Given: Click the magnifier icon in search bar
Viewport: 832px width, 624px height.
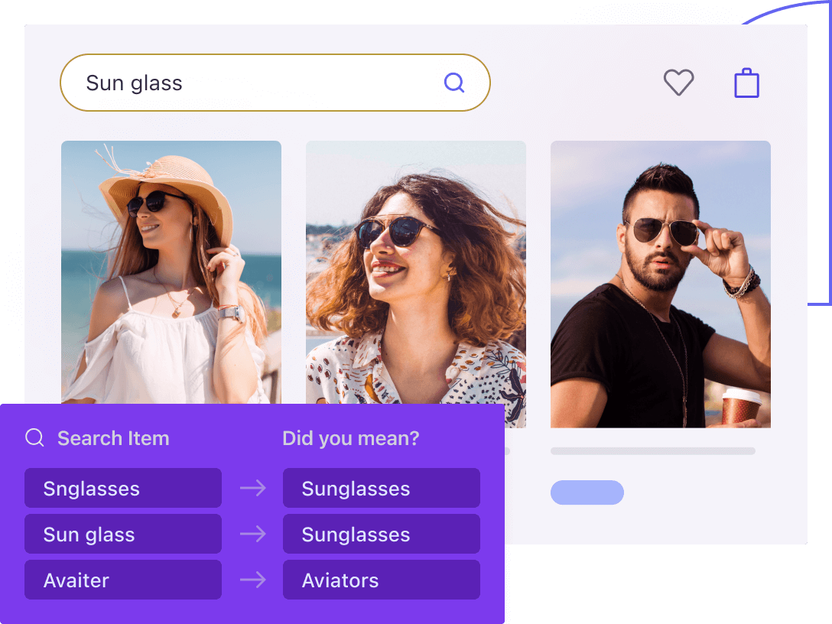Looking at the screenshot, I should click(x=454, y=83).
